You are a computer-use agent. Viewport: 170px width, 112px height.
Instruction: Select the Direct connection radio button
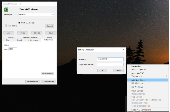point(20,23)
